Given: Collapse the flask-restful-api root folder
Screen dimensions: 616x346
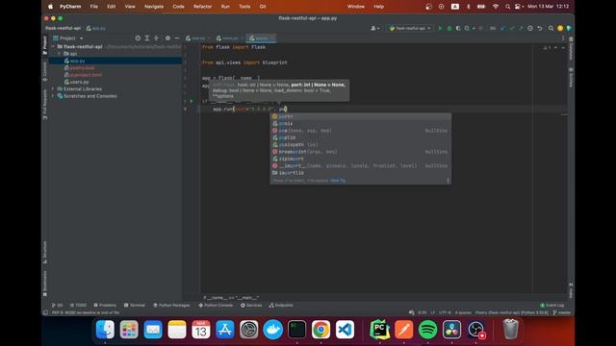Looking at the screenshot, I should click(53, 47).
